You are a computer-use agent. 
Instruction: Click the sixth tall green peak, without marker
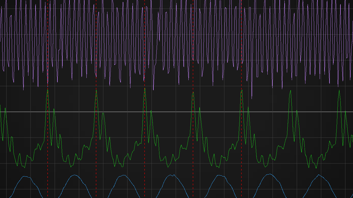pyautogui.click(x=290, y=91)
